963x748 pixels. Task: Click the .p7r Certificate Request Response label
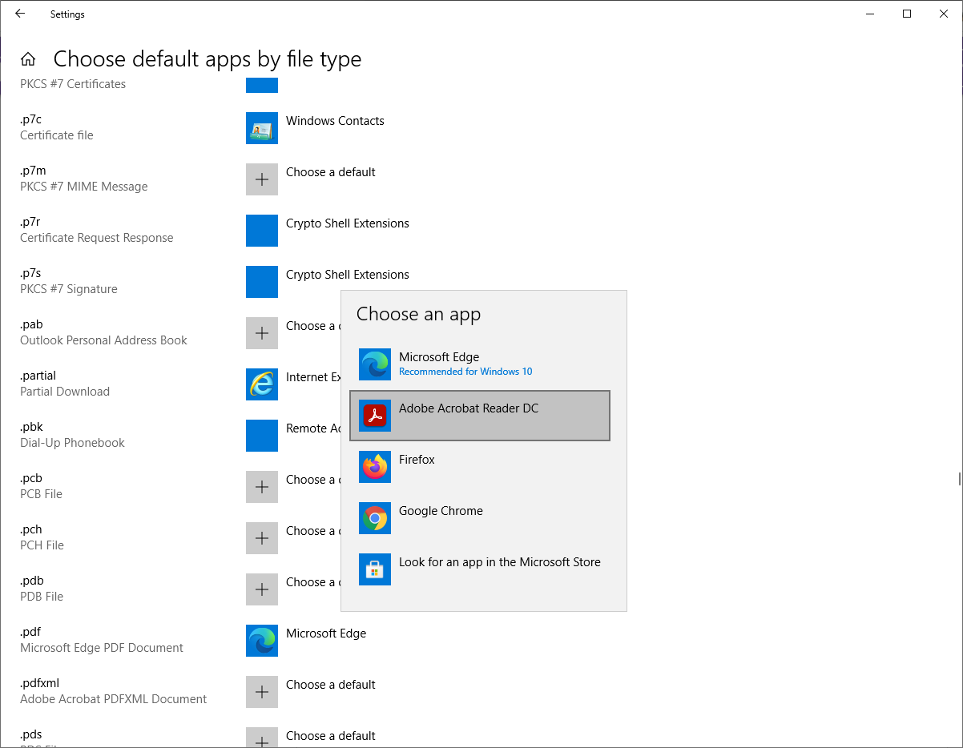point(97,230)
